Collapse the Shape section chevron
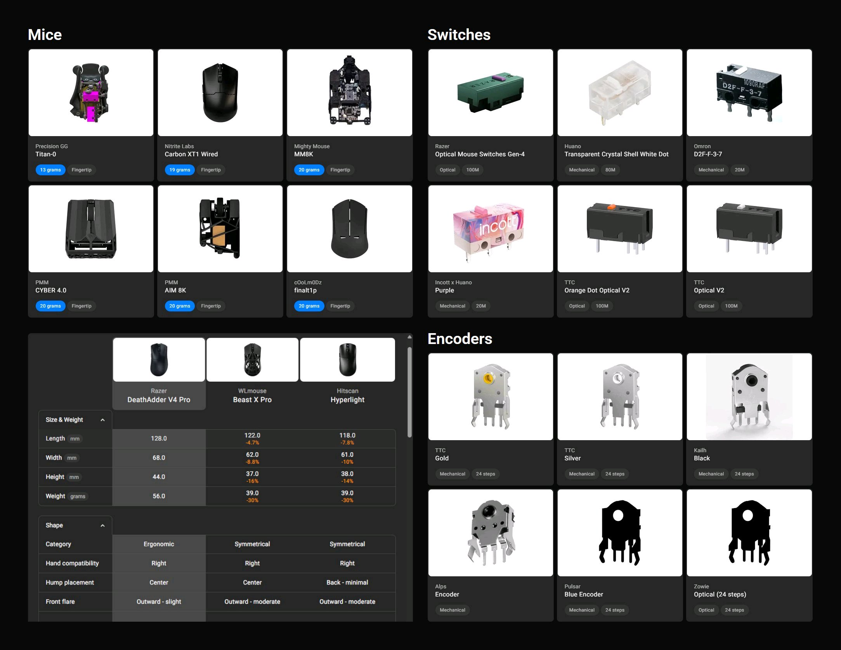This screenshot has height=650, width=841. coord(102,526)
